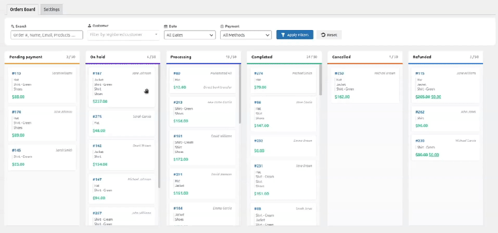Click the $96.00 total on order #262
Image resolution: width=498 pixels, height=233 pixels.
[x=422, y=126]
